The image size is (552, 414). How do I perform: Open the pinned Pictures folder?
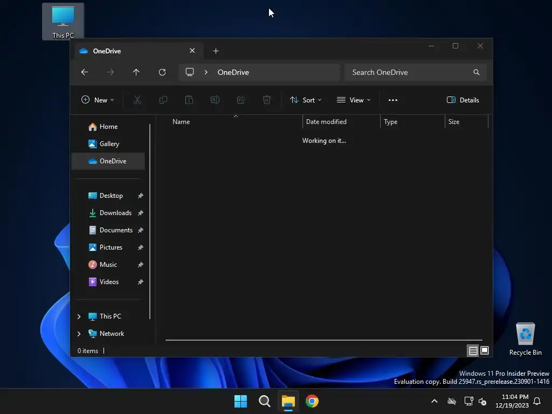(108, 247)
